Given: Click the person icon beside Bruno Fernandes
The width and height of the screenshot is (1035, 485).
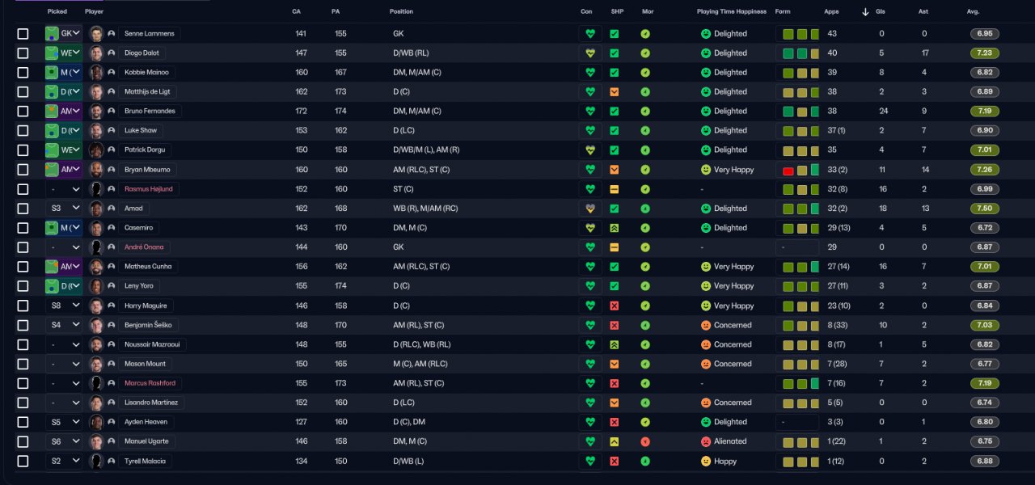Looking at the screenshot, I should pos(112,112).
